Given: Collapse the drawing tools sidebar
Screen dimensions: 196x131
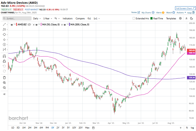Looking at the screenshot, I should [4, 94].
